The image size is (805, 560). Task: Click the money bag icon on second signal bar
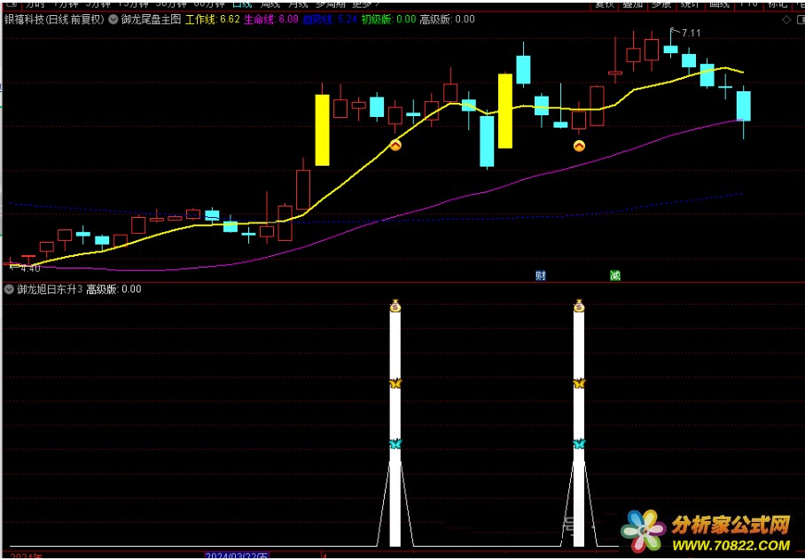click(x=579, y=306)
